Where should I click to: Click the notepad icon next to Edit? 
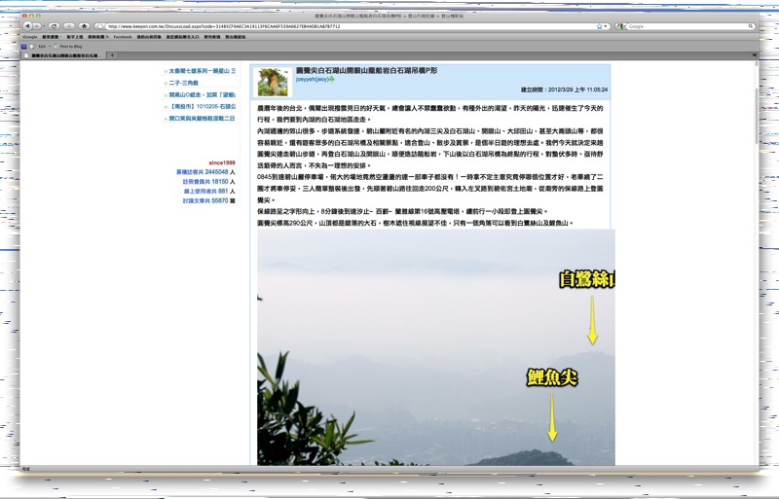coord(32,46)
